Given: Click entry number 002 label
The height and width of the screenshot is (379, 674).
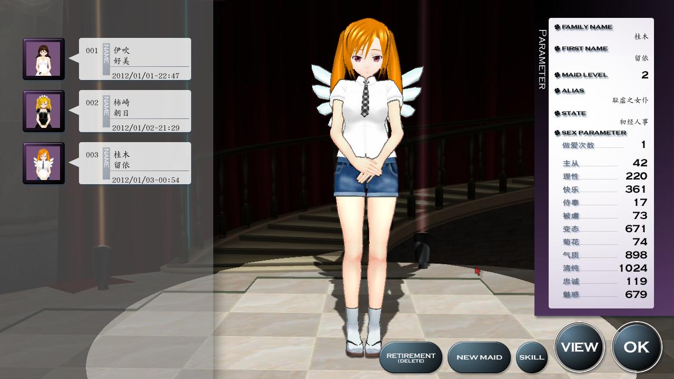Looking at the screenshot, I should pos(92,103).
